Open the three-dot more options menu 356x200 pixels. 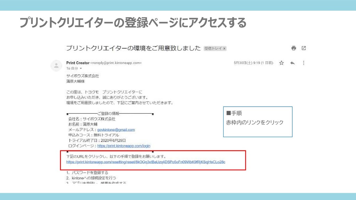point(304,63)
